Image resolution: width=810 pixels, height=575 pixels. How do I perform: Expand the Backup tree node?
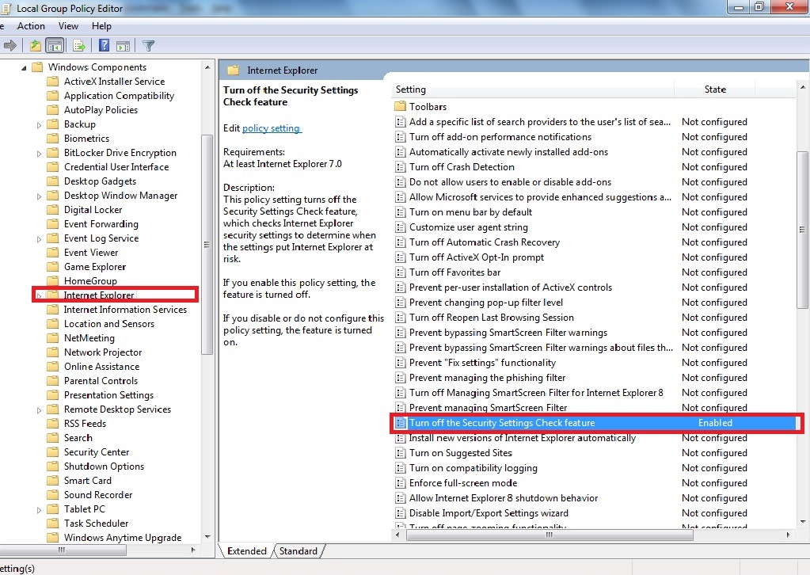(39, 125)
